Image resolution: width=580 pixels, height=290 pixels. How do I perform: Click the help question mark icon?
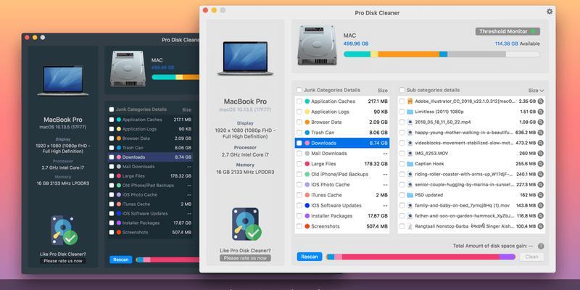click(x=541, y=246)
